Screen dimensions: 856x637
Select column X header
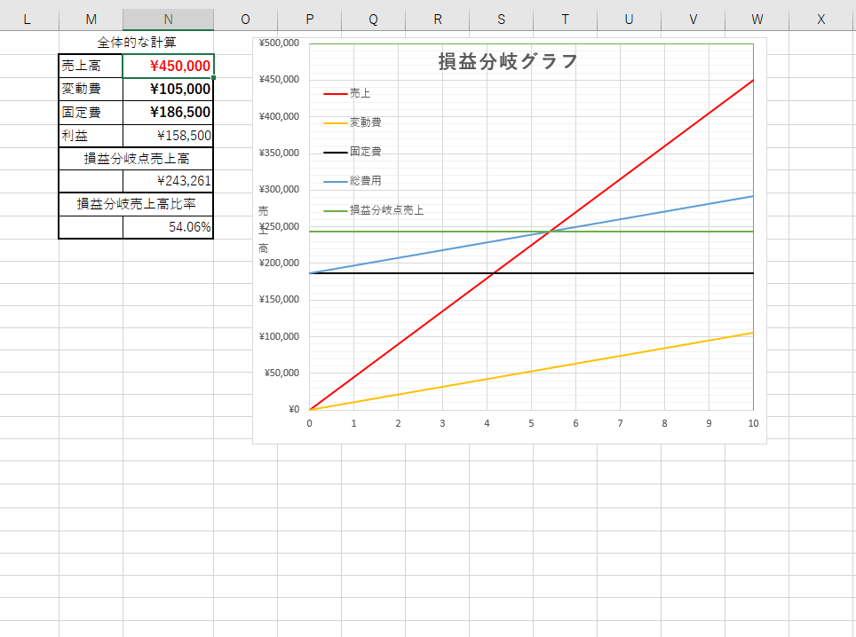tap(821, 20)
